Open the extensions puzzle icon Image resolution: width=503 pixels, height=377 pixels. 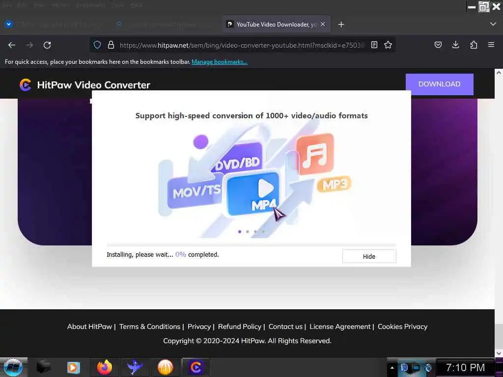(x=474, y=45)
